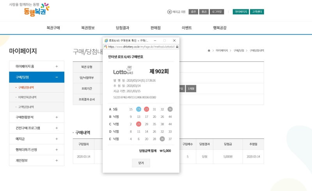Click the 5등 label in row A
The image size is (312, 191).
pyautogui.click(x=115, y=109)
